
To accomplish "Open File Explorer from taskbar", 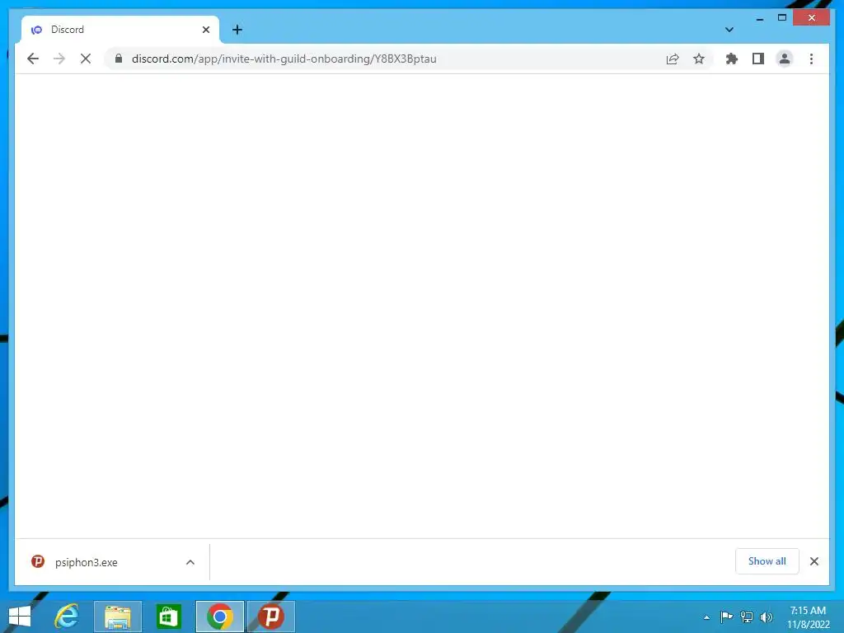I will point(118,617).
